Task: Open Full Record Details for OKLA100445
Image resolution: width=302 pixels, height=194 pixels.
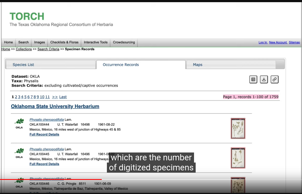Action: tap(44, 164)
